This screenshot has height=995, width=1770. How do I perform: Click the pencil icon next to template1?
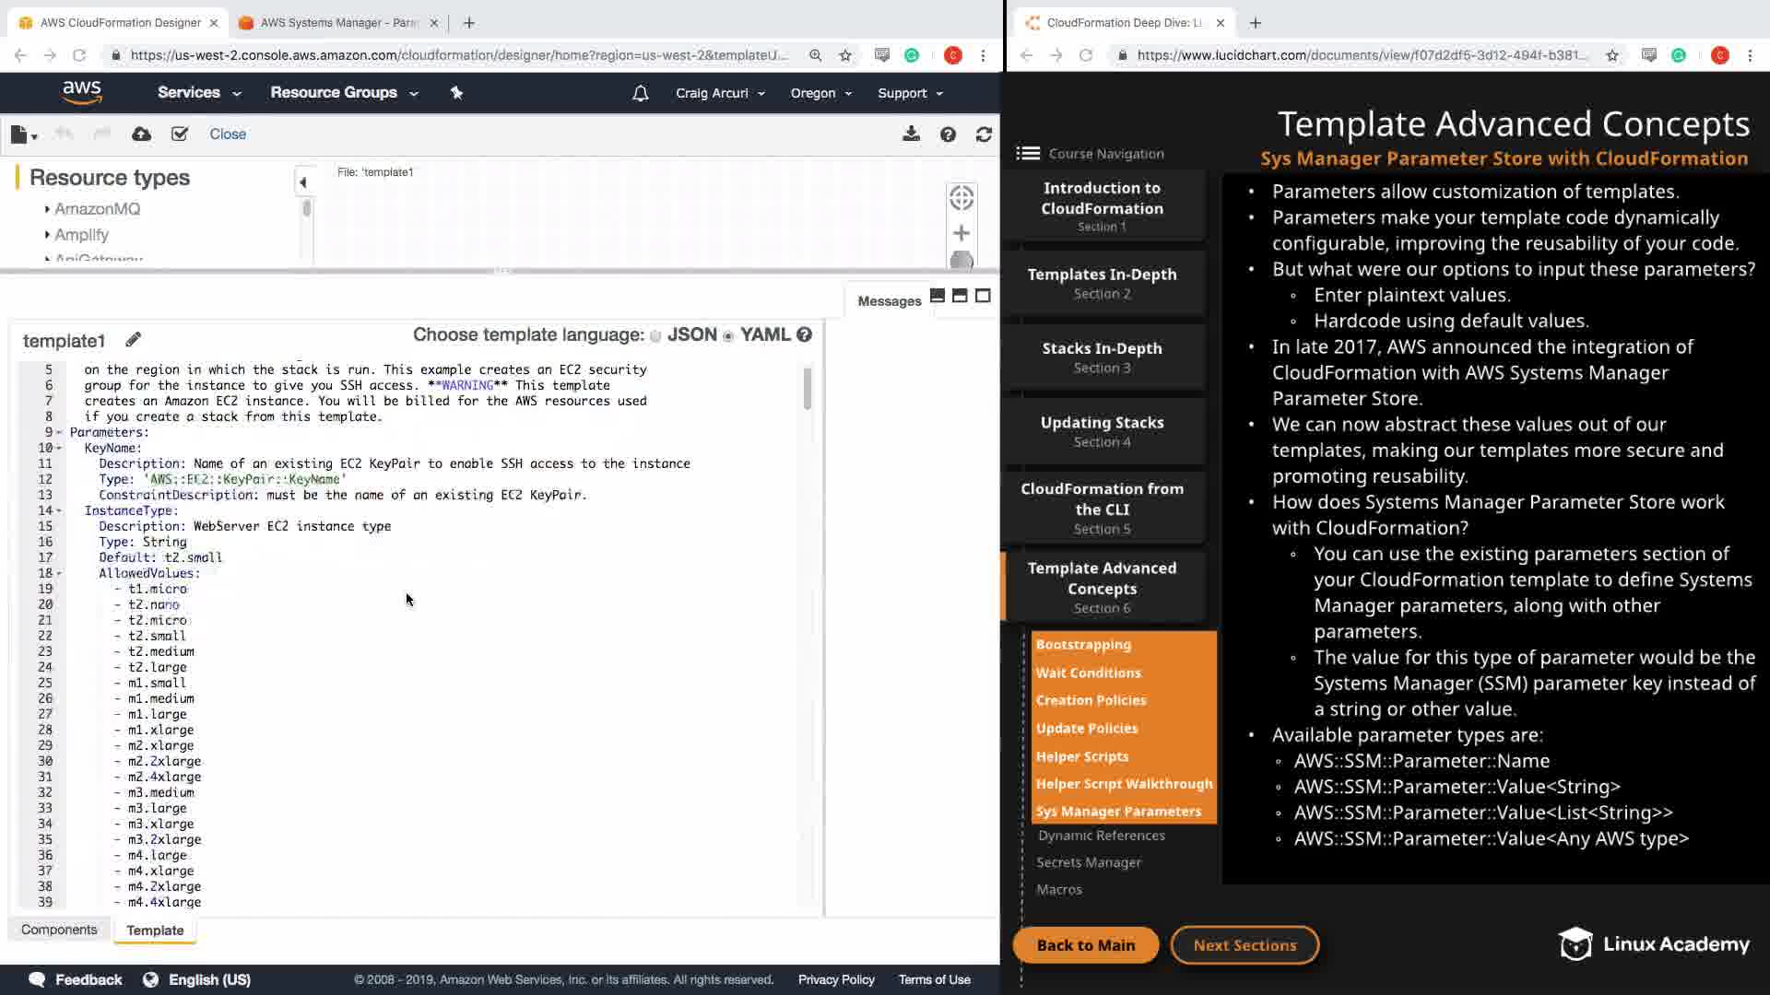(x=134, y=340)
